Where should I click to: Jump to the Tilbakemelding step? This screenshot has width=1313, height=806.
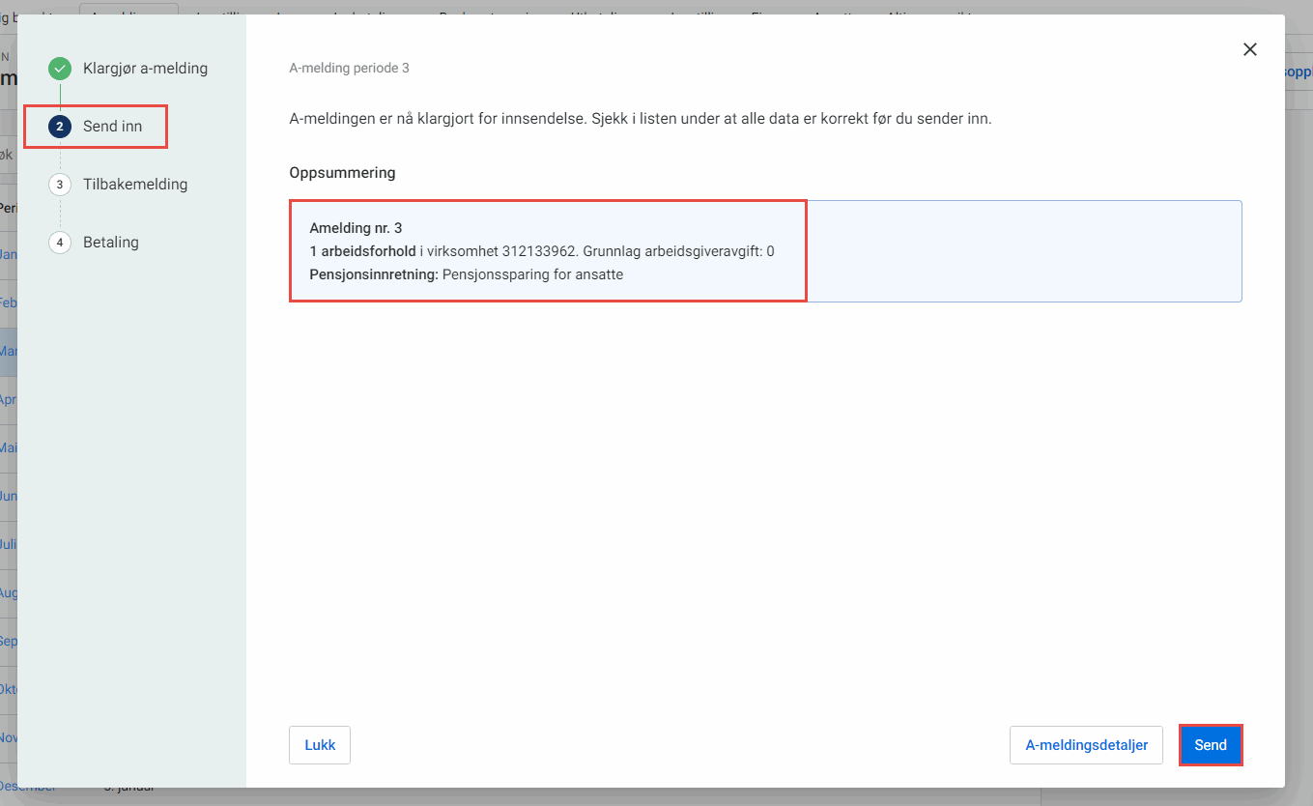pos(135,185)
